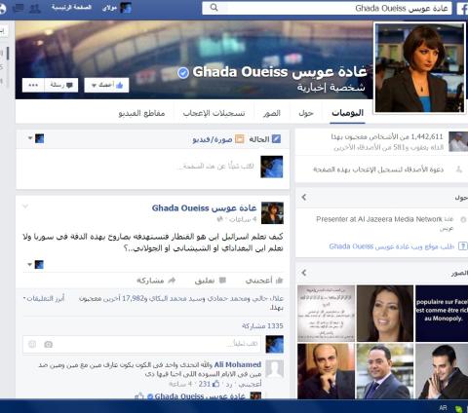
Task: Switch to the الصور photos tab
Action: point(272,113)
